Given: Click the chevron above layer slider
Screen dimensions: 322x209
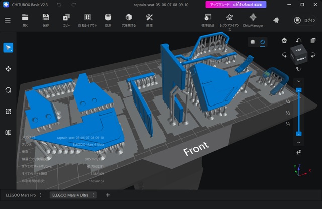Looking at the screenshot, I should click(299, 81).
